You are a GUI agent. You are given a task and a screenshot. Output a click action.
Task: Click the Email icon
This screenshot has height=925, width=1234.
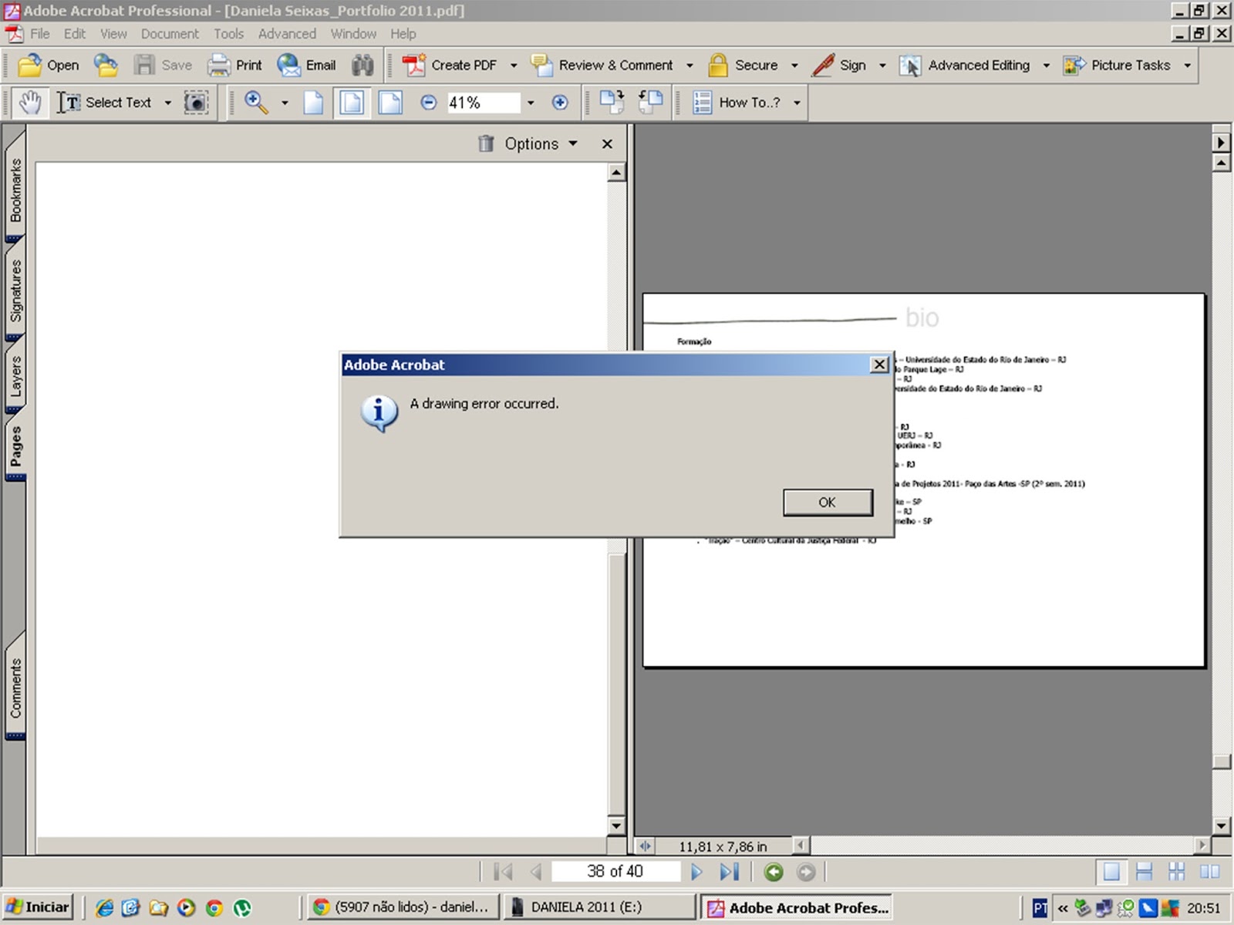point(288,66)
